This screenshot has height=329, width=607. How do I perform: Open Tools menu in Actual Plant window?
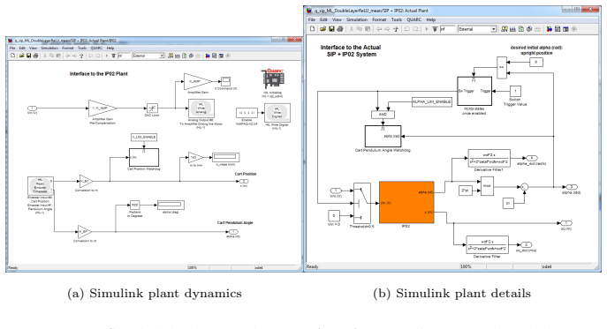[x=397, y=19]
